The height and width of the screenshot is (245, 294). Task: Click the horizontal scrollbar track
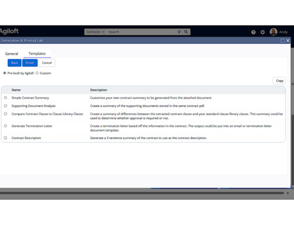point(142,193)
